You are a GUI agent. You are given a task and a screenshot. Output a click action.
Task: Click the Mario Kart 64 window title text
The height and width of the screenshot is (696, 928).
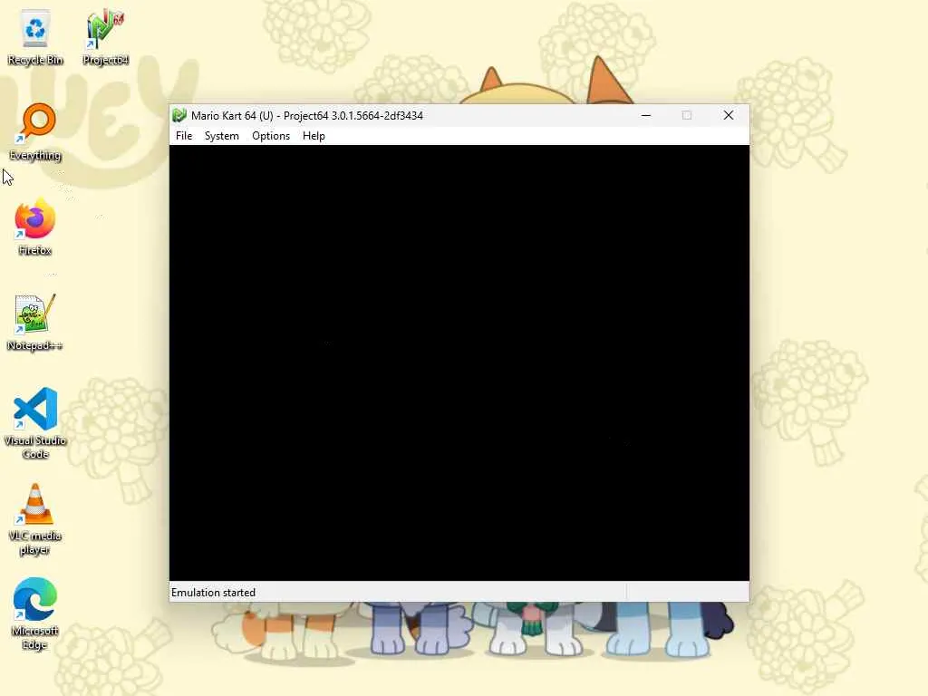(307, 115)
